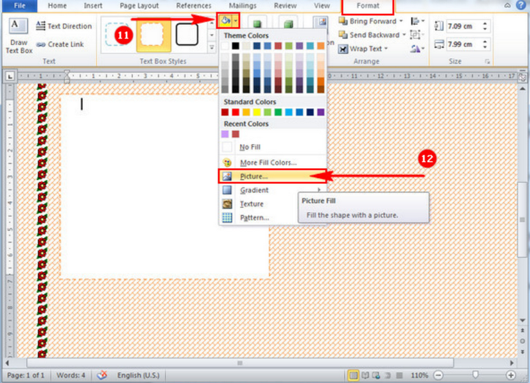Select the Pattern fill option icon
This screenshot has height=383, width=530.
pyautogui.click(x=228, y=216)
